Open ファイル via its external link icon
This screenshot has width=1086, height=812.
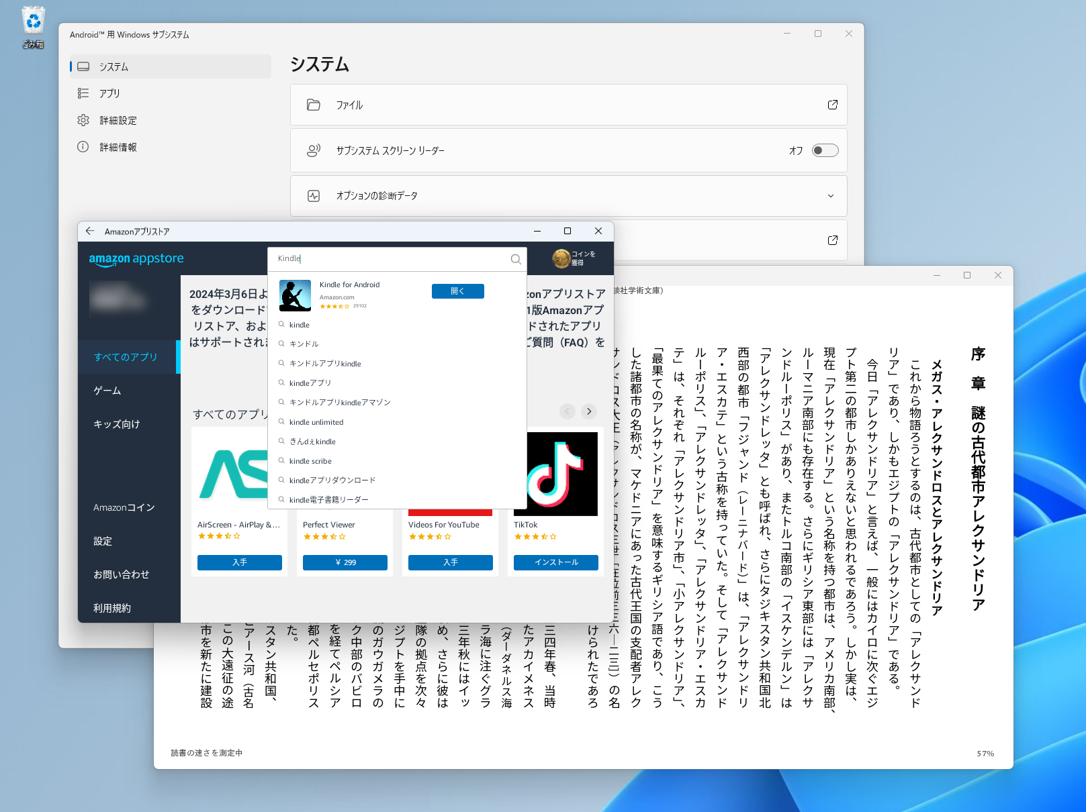tap(832, 105)
